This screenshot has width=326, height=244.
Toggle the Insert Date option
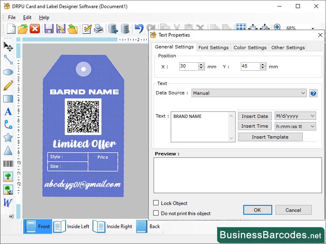(255, 116)
